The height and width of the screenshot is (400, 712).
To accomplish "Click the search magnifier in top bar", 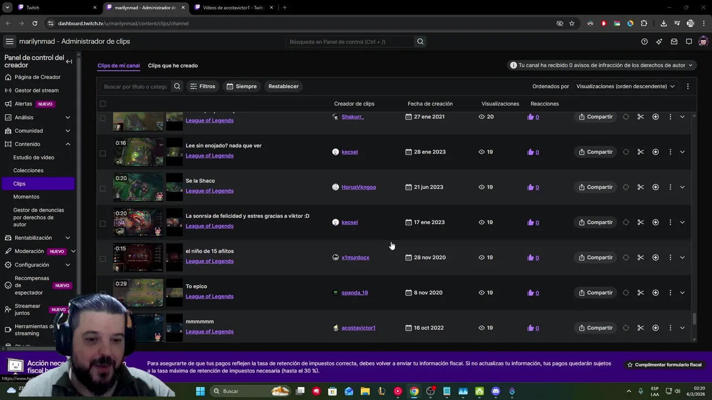I will point(421,42).
